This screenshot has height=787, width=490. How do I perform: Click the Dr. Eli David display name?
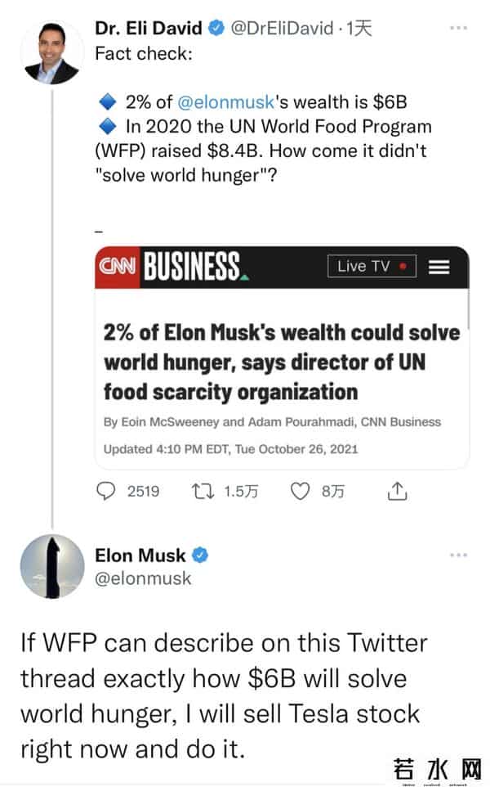click(x=149, y=29)
